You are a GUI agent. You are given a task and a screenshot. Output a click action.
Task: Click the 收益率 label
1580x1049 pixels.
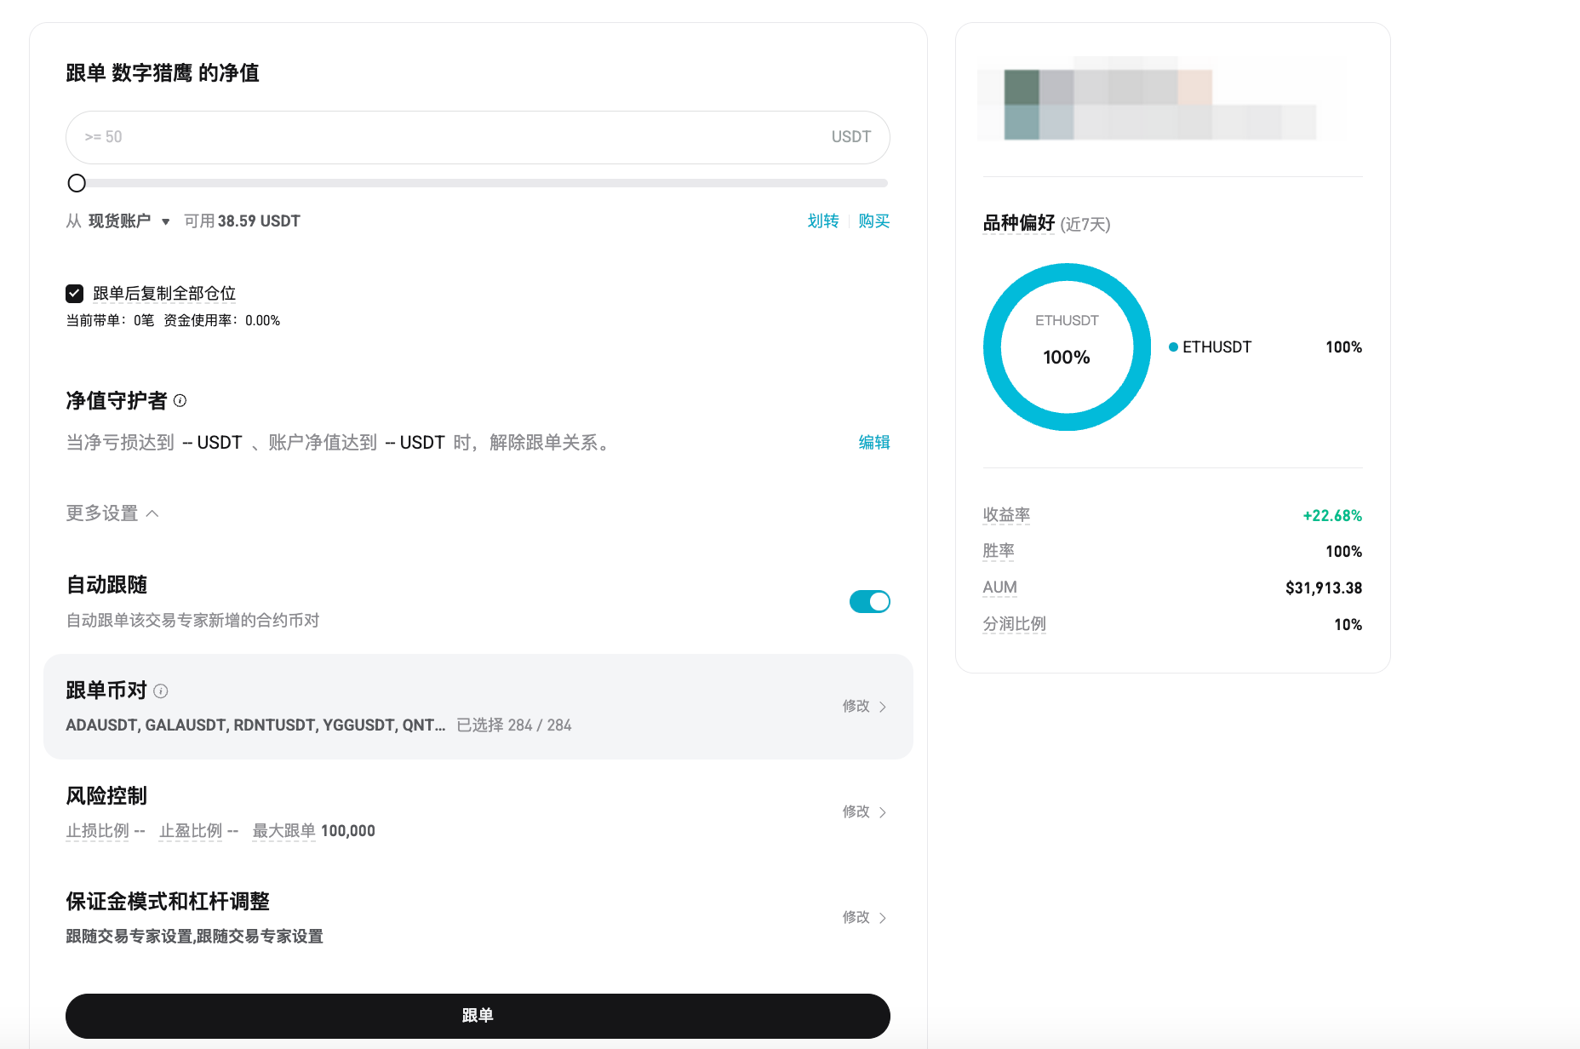pos(1006,515)
